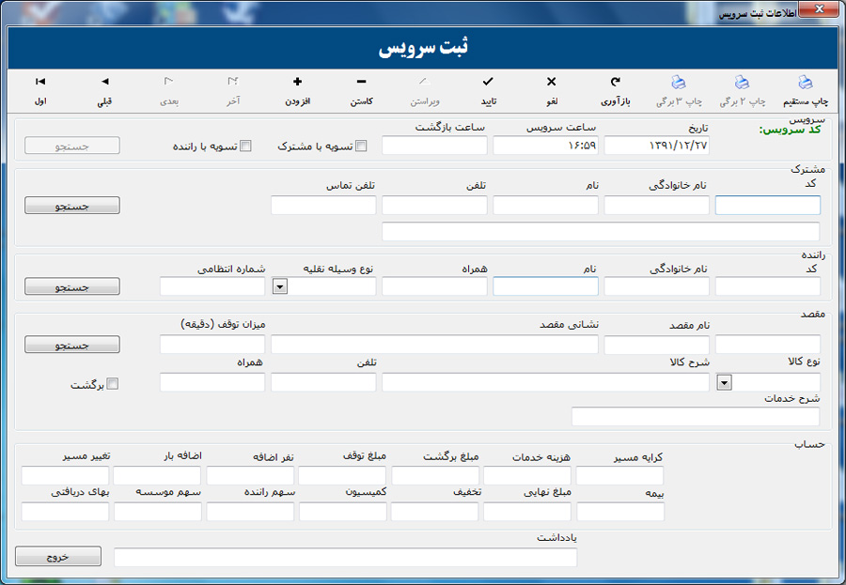The height and width of the screenshot is (585, 846).
Task: Toggle settle with subscriber (تسویه با مشترک) checkbox
Action: [x=361, y=146]
